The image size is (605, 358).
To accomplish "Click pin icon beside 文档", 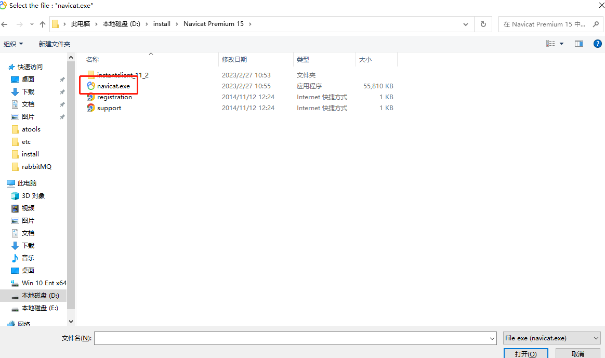I will [62, 104].
